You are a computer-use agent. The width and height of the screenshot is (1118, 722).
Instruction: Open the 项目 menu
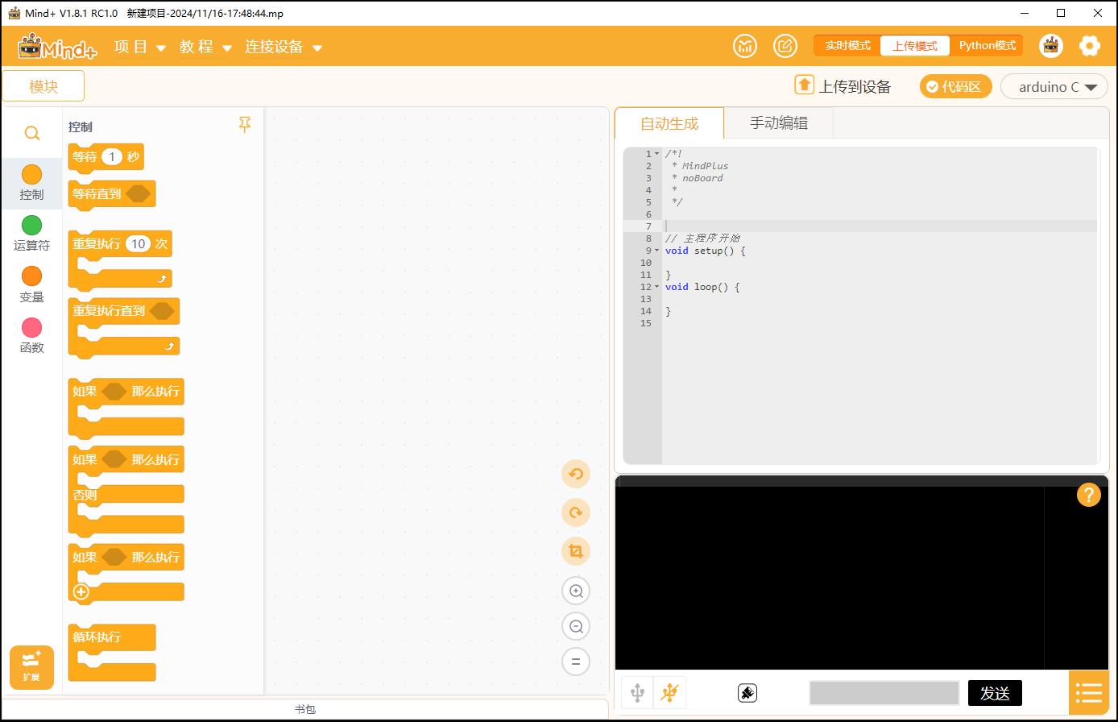click(x=140, y=47)
